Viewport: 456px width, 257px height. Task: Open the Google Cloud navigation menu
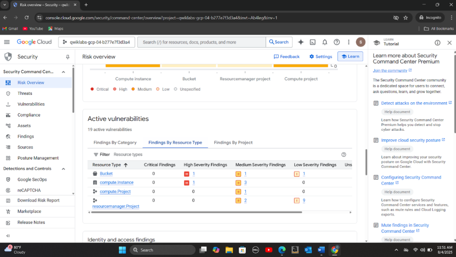point(7,42)
